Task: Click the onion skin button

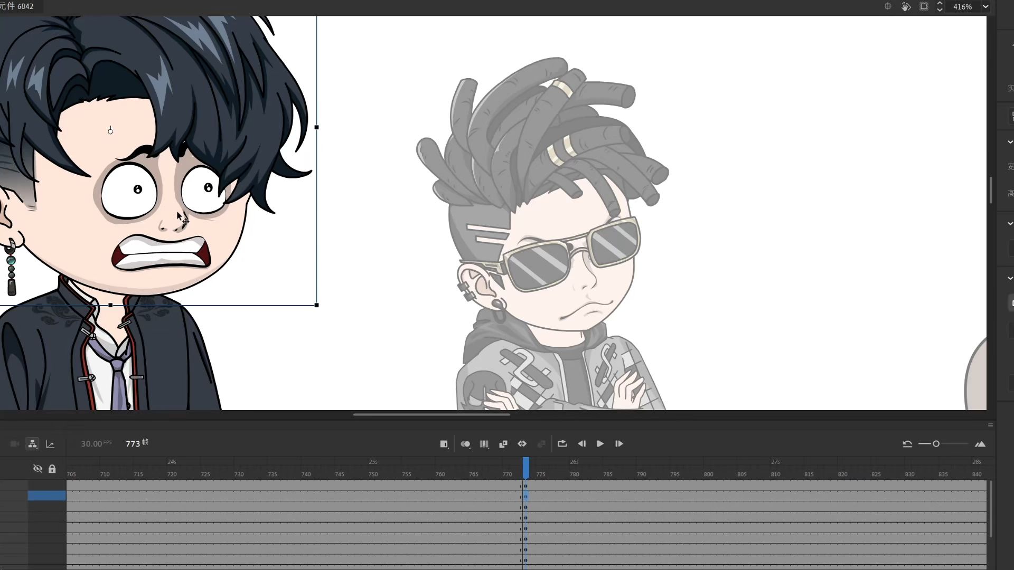Action: [x=465, y=444]
